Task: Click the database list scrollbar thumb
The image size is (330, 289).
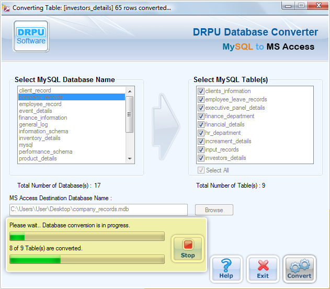Action: pyautogui.click(x=129, y=114)
